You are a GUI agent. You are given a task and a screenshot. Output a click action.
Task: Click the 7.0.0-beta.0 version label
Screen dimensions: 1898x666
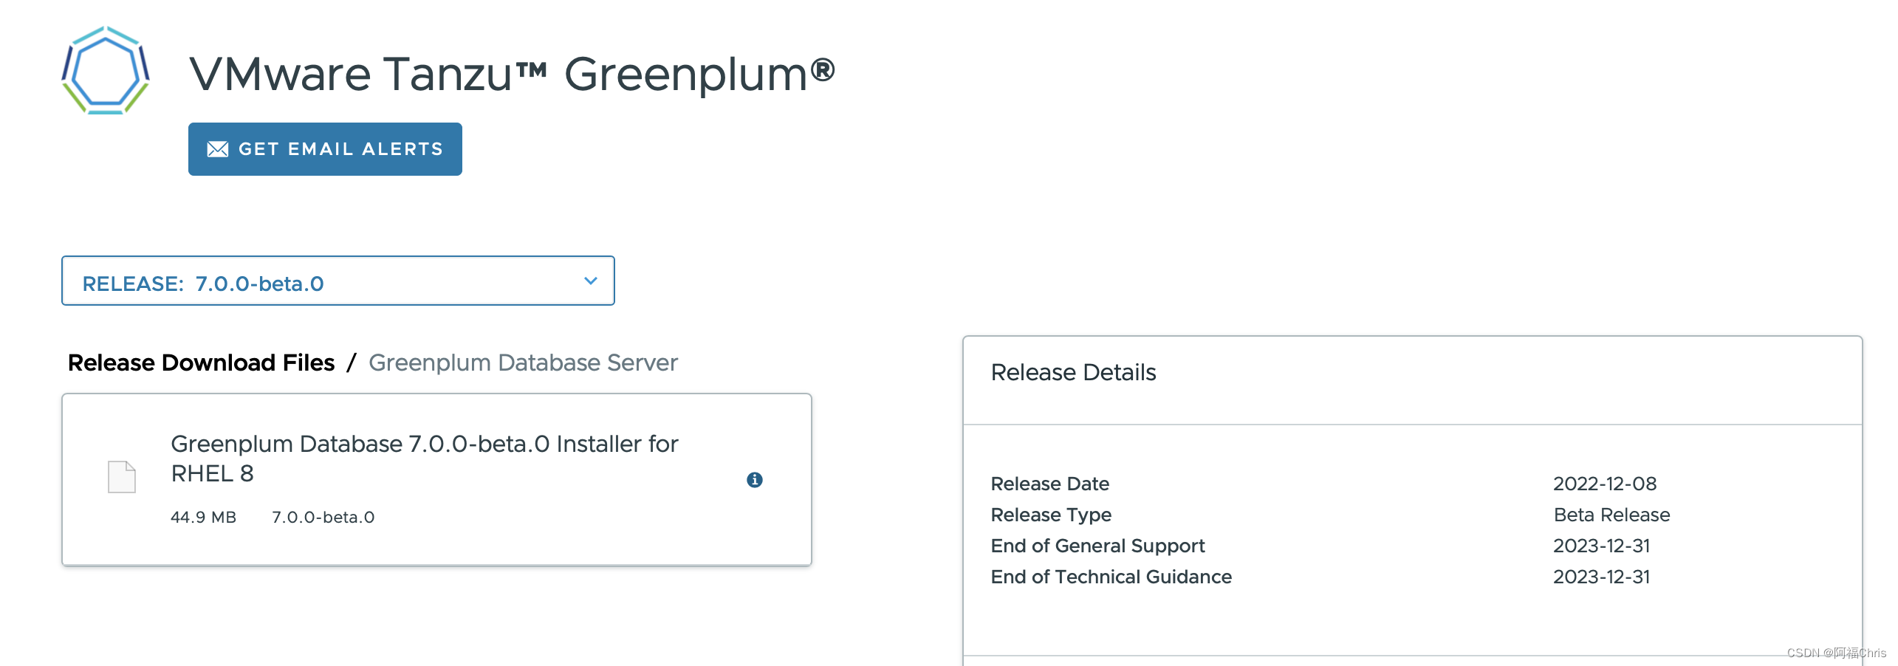[x=323, y=517]
